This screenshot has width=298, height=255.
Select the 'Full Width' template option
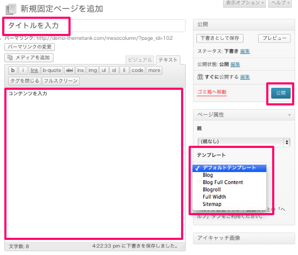[229, 197]
